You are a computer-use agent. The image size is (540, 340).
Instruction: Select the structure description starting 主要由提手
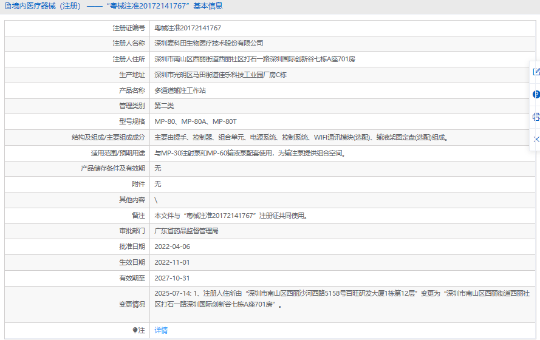301,137
